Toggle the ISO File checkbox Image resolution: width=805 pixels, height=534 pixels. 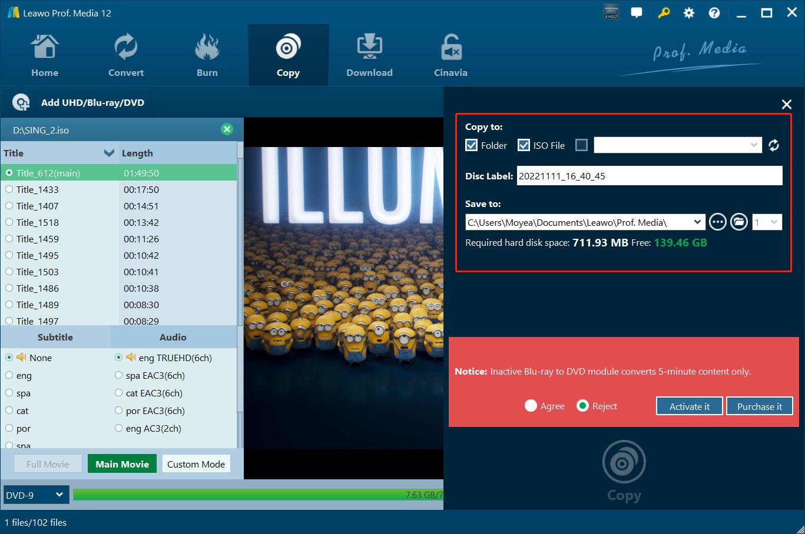click(524, 145)
